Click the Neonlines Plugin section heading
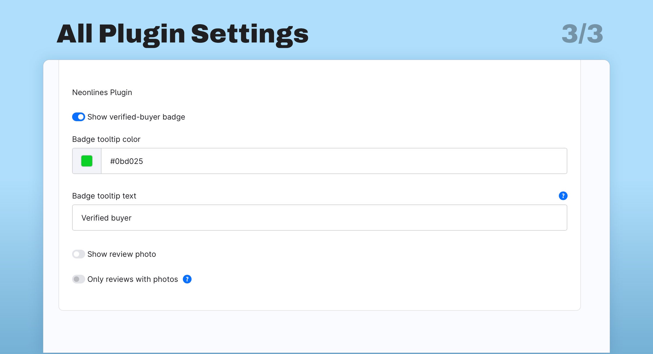 click(102, 92)
